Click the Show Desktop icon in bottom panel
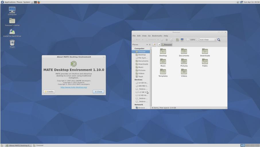Image resolution: width=260 pixels, height=147 pixels. [x=2, y=145]
